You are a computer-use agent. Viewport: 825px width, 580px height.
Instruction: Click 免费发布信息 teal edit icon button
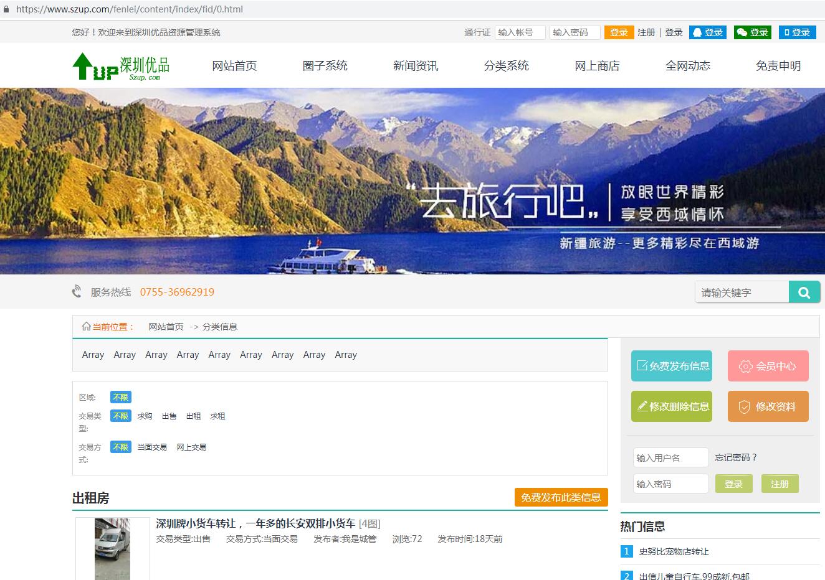point(671,366)
